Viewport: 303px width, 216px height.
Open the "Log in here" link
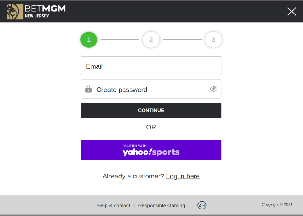click(x=183, y=176)
